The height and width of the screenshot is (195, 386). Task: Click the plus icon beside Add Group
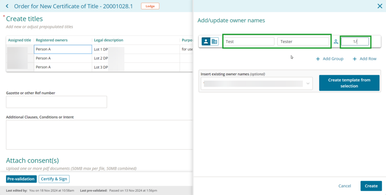(318, 59)
